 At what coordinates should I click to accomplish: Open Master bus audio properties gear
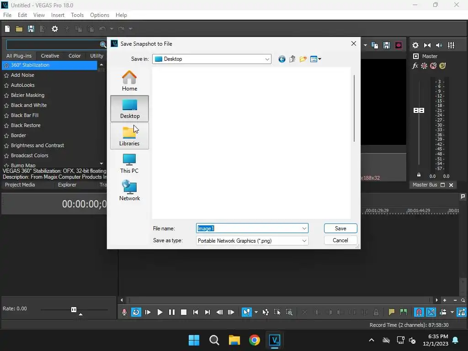click(415, 45)
